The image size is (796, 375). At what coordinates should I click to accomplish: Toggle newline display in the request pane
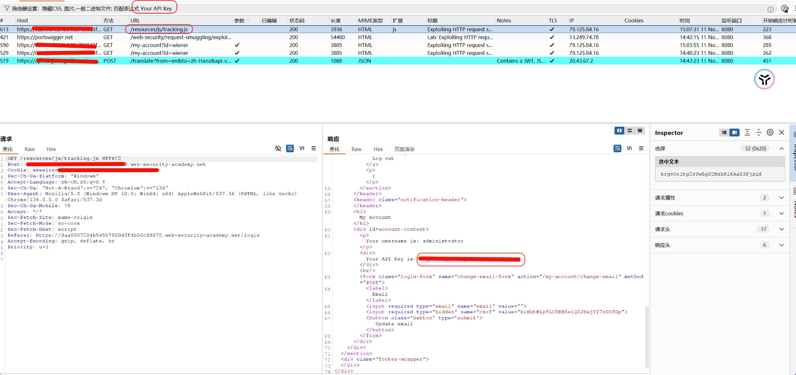[302, 148]
